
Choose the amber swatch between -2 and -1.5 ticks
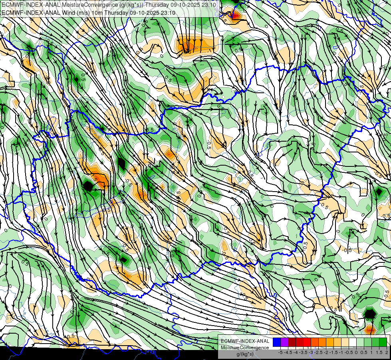pyautogui.click(x=330, y=342)
